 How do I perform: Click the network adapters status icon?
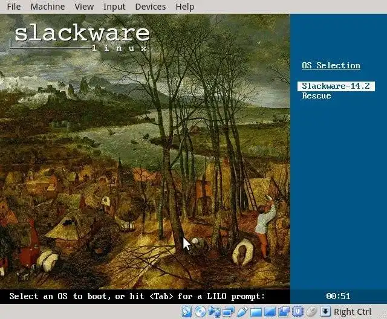(x=229, y=312)
